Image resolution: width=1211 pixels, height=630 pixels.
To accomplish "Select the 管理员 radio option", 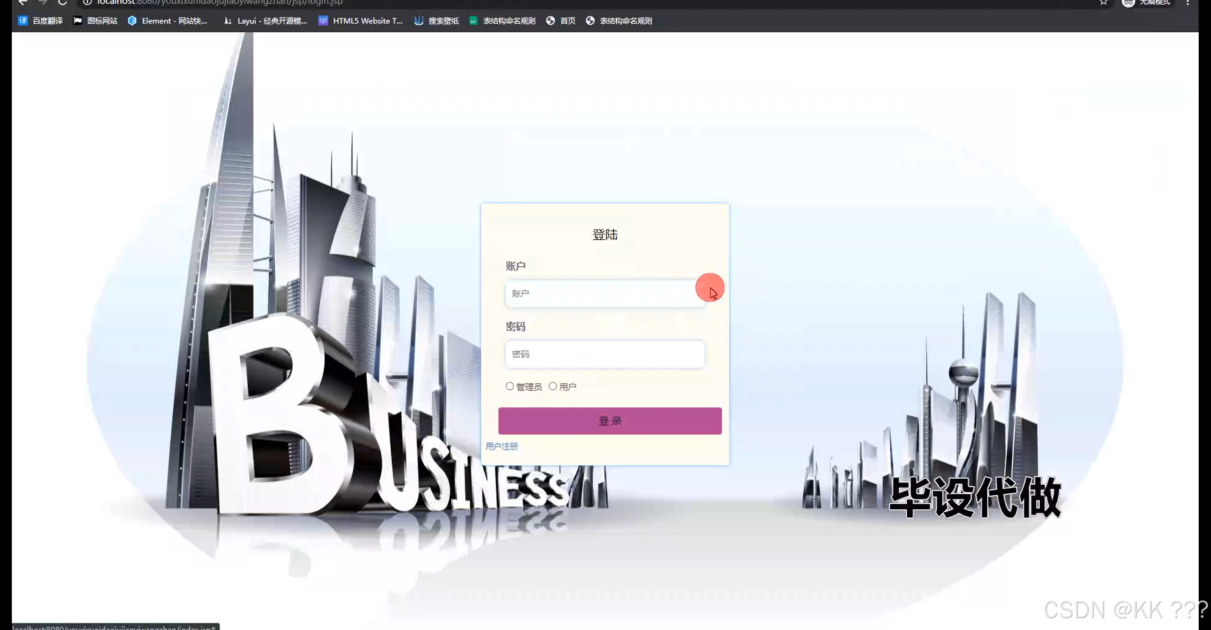I will [509, 386].
